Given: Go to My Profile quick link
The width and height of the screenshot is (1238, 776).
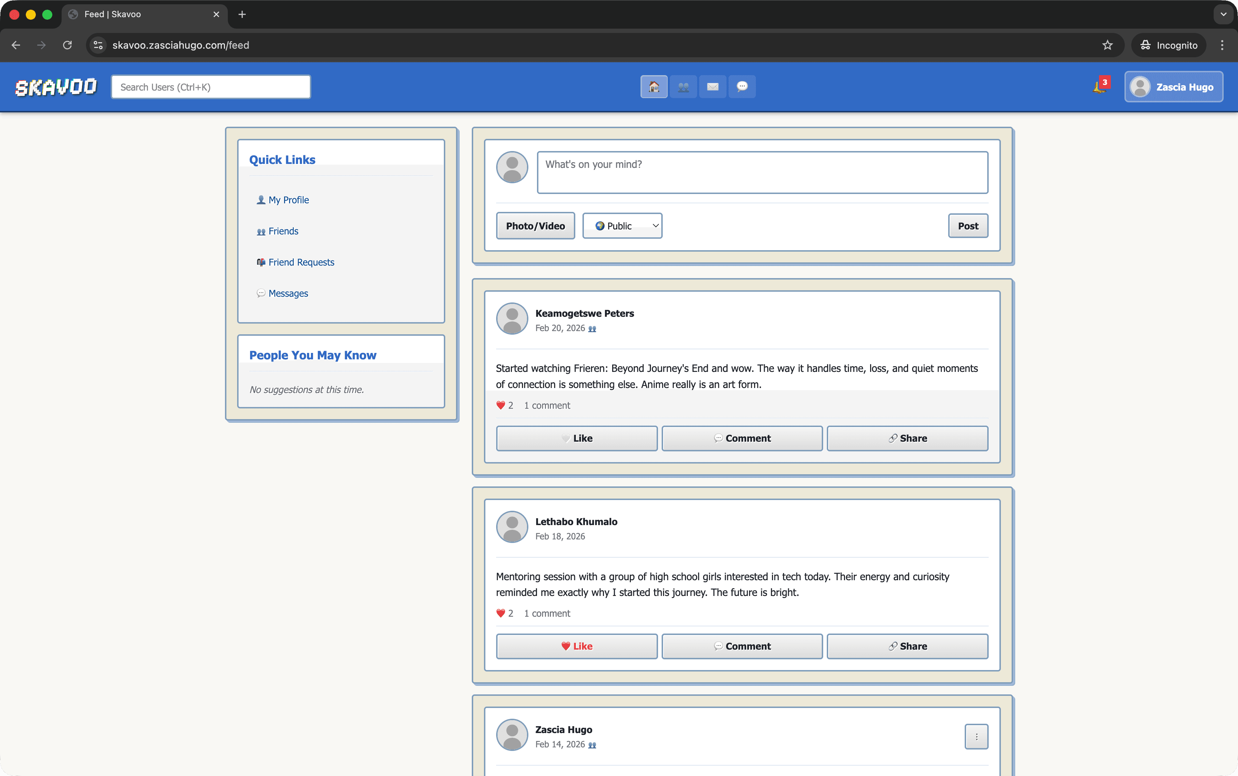Looking at the screenshot, I should (288, 200).
